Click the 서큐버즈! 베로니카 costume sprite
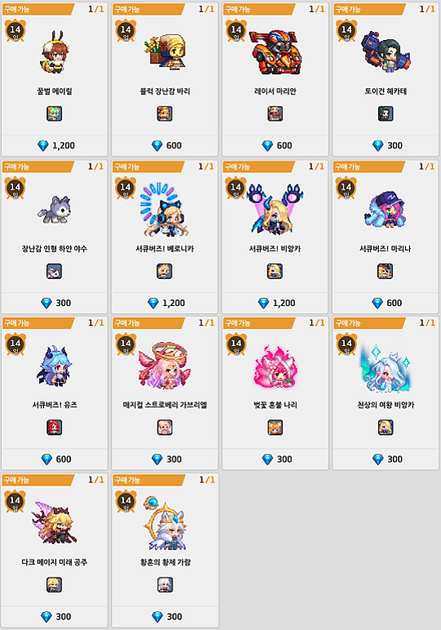 pyautogui.click(x=164, y=210)
